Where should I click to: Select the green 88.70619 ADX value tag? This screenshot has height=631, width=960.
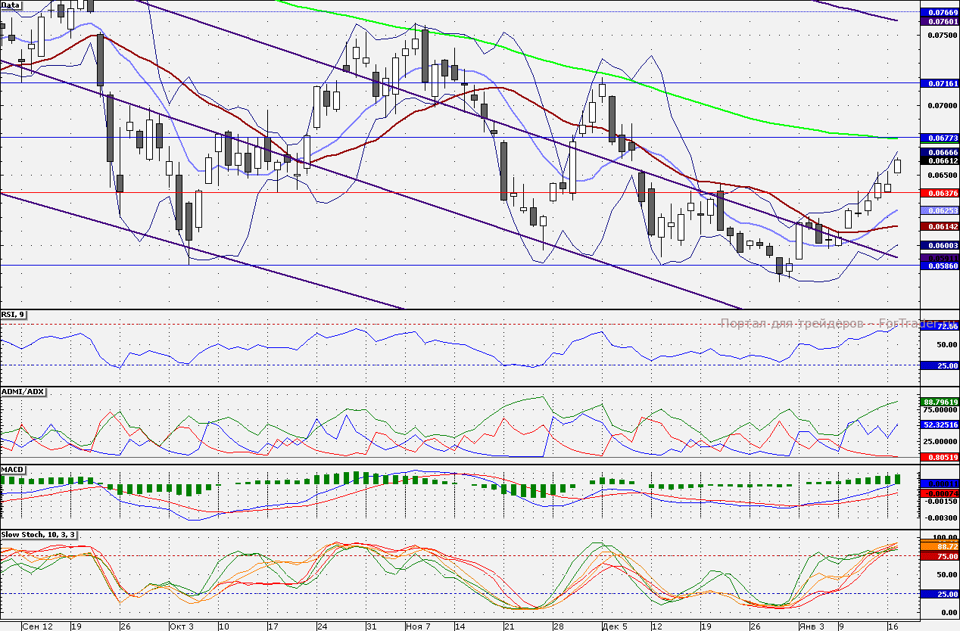(939, 402)
